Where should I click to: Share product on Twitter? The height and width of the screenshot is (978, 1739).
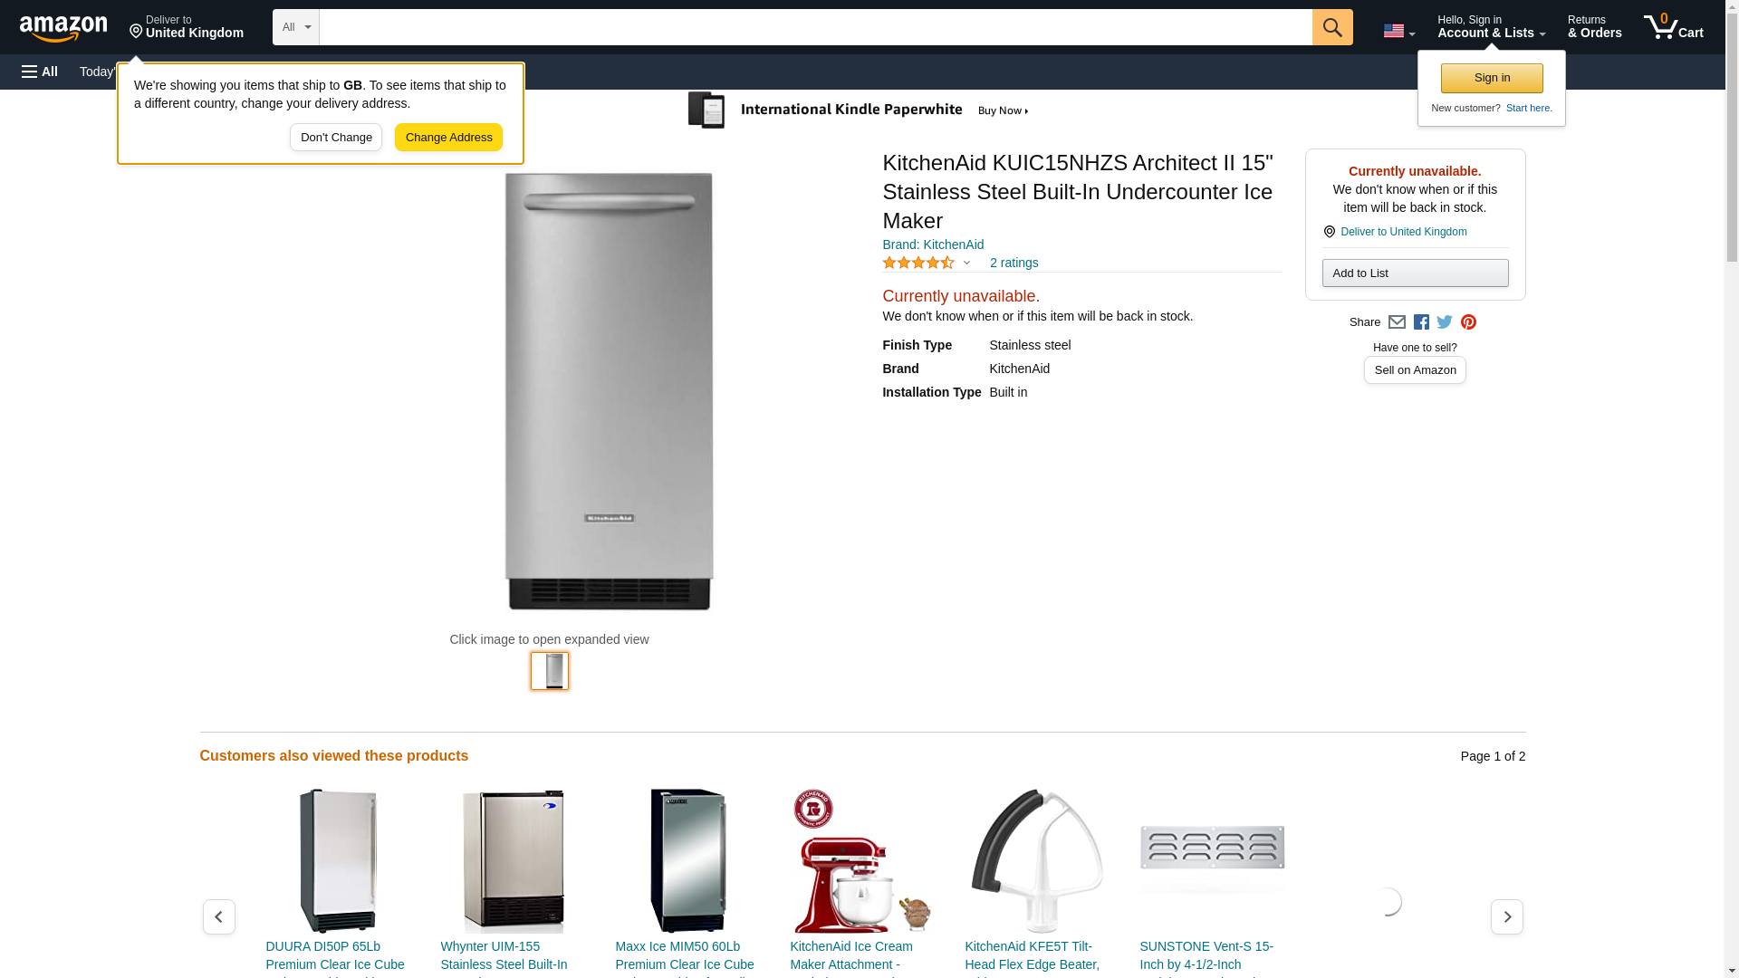tap(1445, 322)
